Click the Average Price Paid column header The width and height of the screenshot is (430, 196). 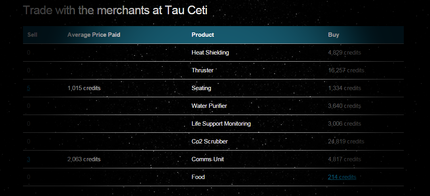(94, 35)
